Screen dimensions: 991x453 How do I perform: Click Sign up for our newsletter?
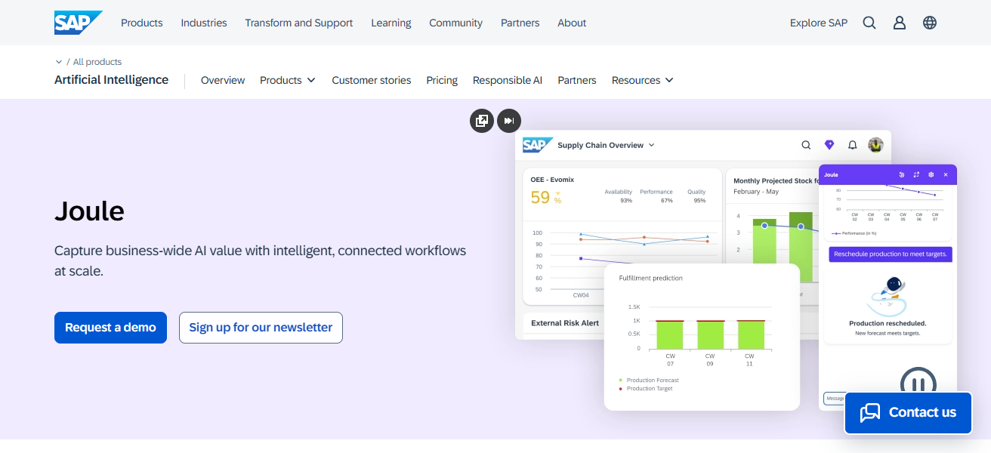tap(261, 328)
